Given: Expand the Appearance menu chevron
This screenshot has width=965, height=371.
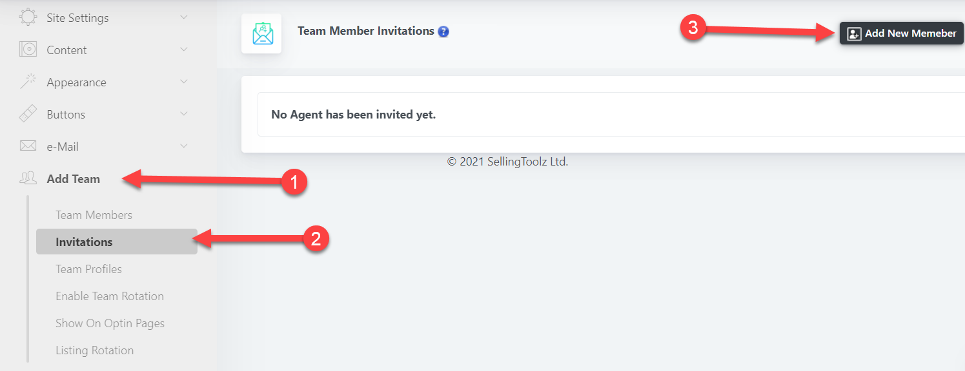Looking at the screenshot, I should tap(184, 82).
